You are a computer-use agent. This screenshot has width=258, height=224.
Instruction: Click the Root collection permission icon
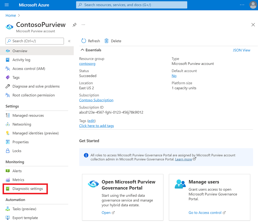[x=8, y=95]
